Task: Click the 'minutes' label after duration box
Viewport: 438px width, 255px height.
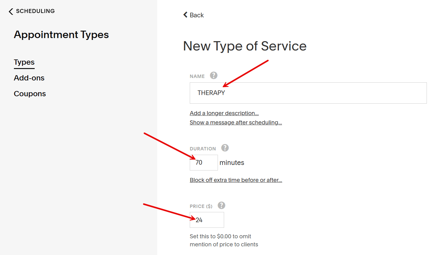Action: coord(232,163)
